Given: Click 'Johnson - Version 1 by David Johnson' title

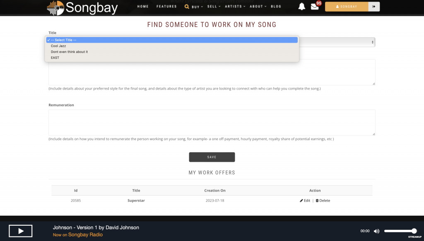Looking at the screenshot, I should 96,228.
